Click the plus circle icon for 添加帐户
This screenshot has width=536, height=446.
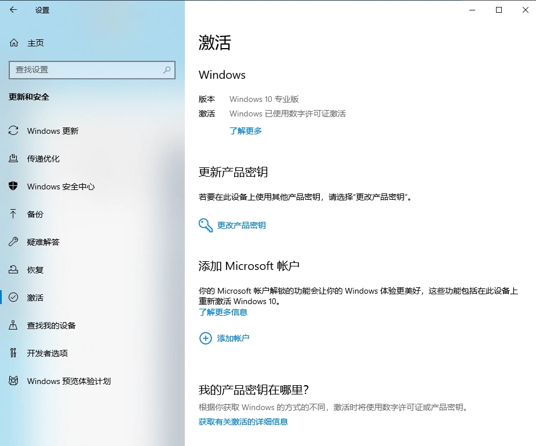(x=206, y=338)
